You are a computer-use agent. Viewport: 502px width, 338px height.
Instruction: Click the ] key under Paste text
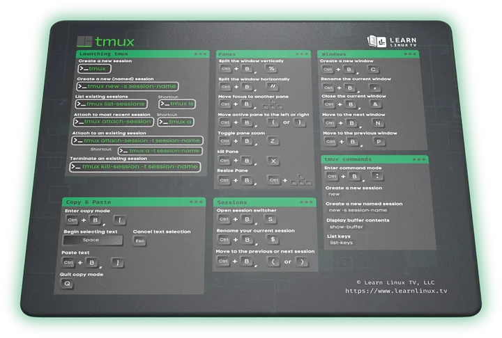pyautogui.click(x=118, y=263)
